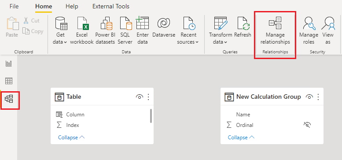The image size is (342, 160).
Task: Connect to Power BI datasets
Action: pos(105,30)
